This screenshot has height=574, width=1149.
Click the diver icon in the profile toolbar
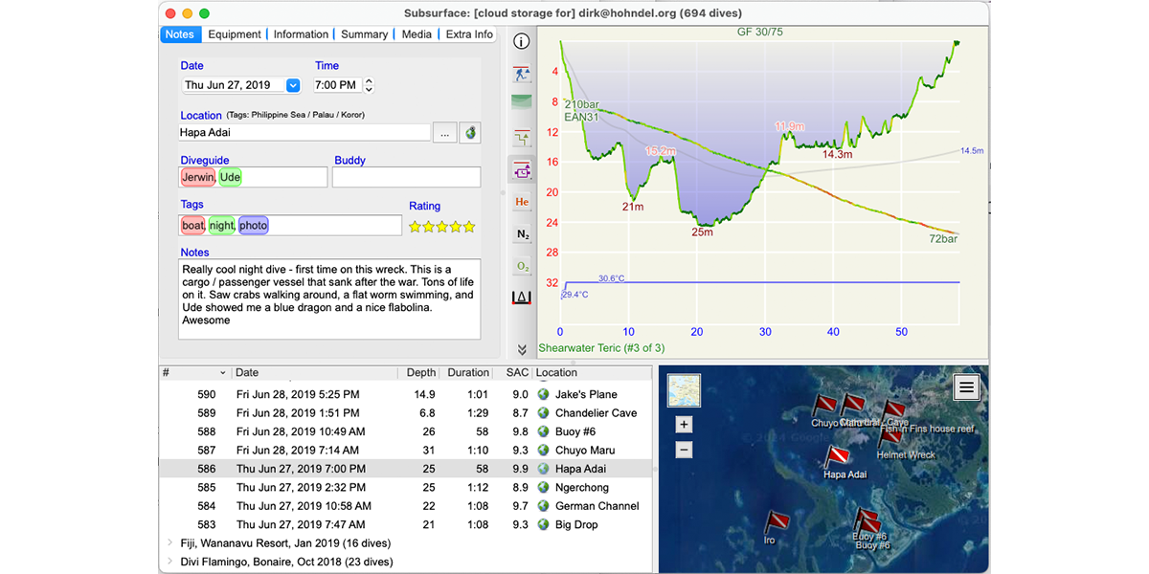tap(522, 74)
